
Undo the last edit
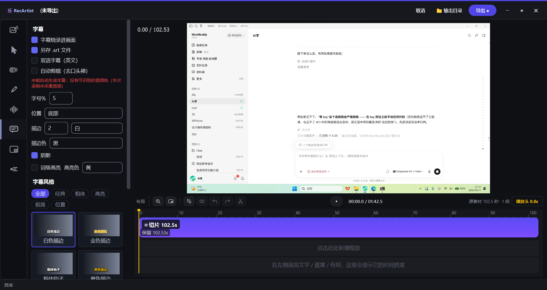click(x=215, y=201)
